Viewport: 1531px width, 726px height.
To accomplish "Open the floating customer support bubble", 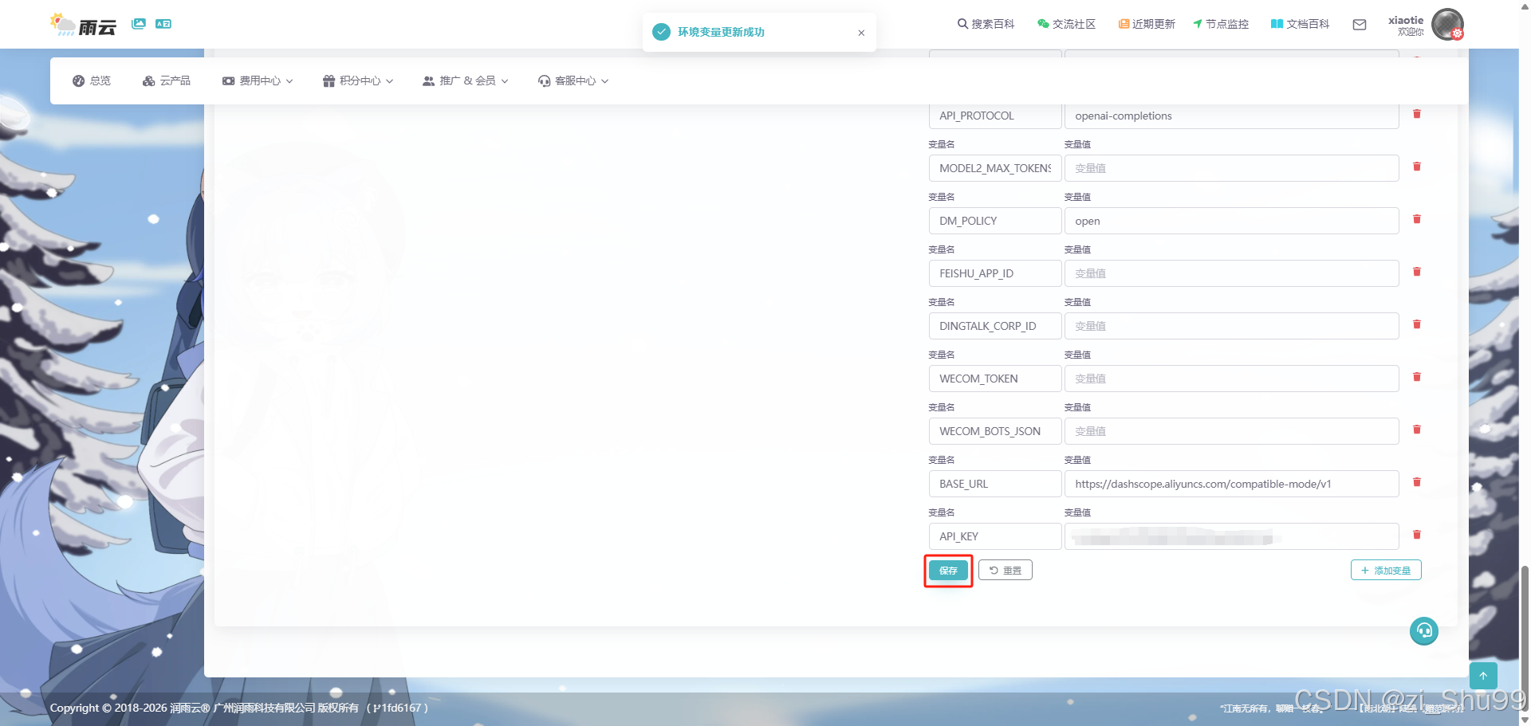I will [1423, 630].
